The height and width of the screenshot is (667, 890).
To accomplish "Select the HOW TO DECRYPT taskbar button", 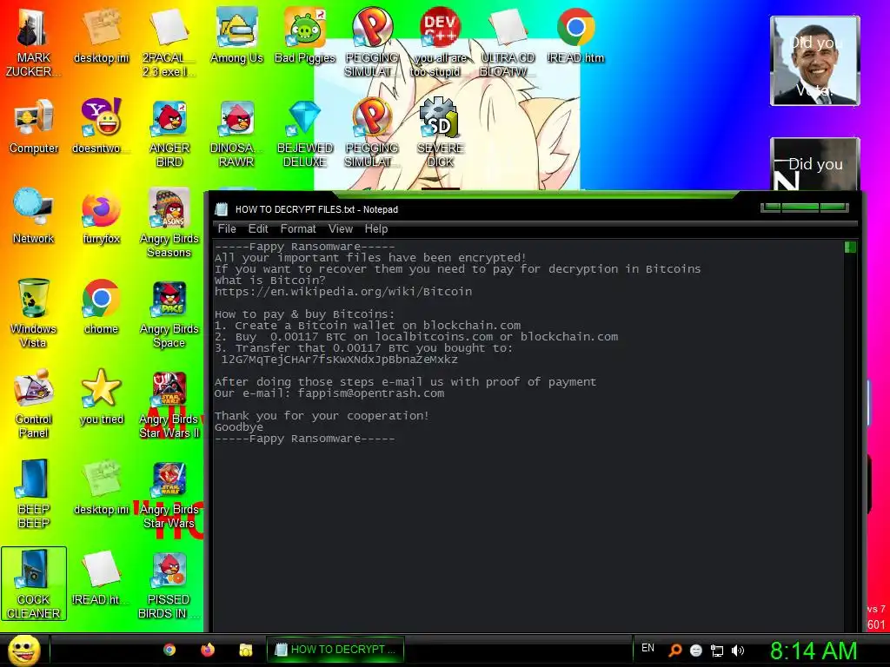I will [335, 650].
